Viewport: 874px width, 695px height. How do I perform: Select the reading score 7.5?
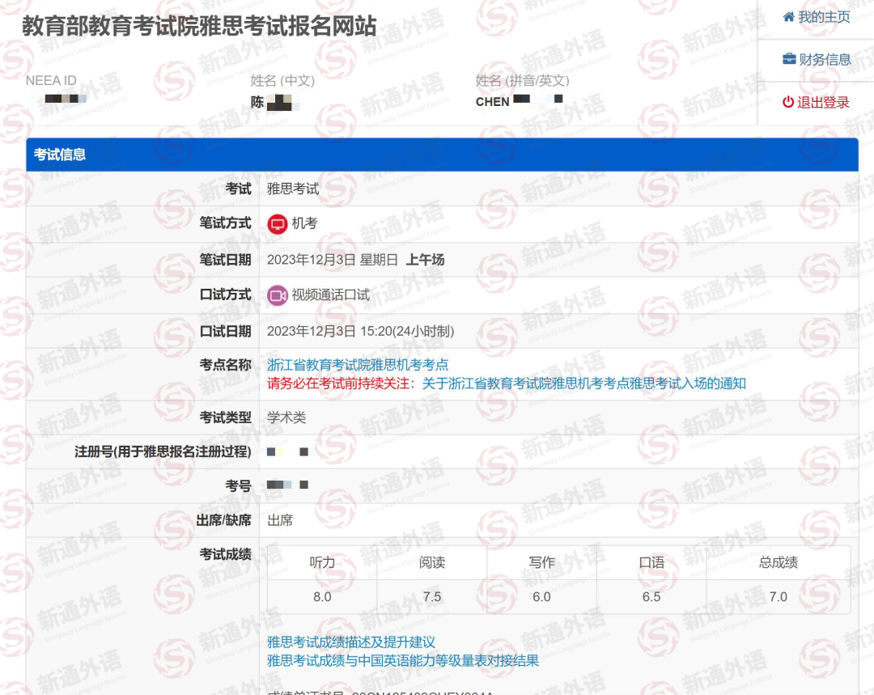(x=432, y=597)
